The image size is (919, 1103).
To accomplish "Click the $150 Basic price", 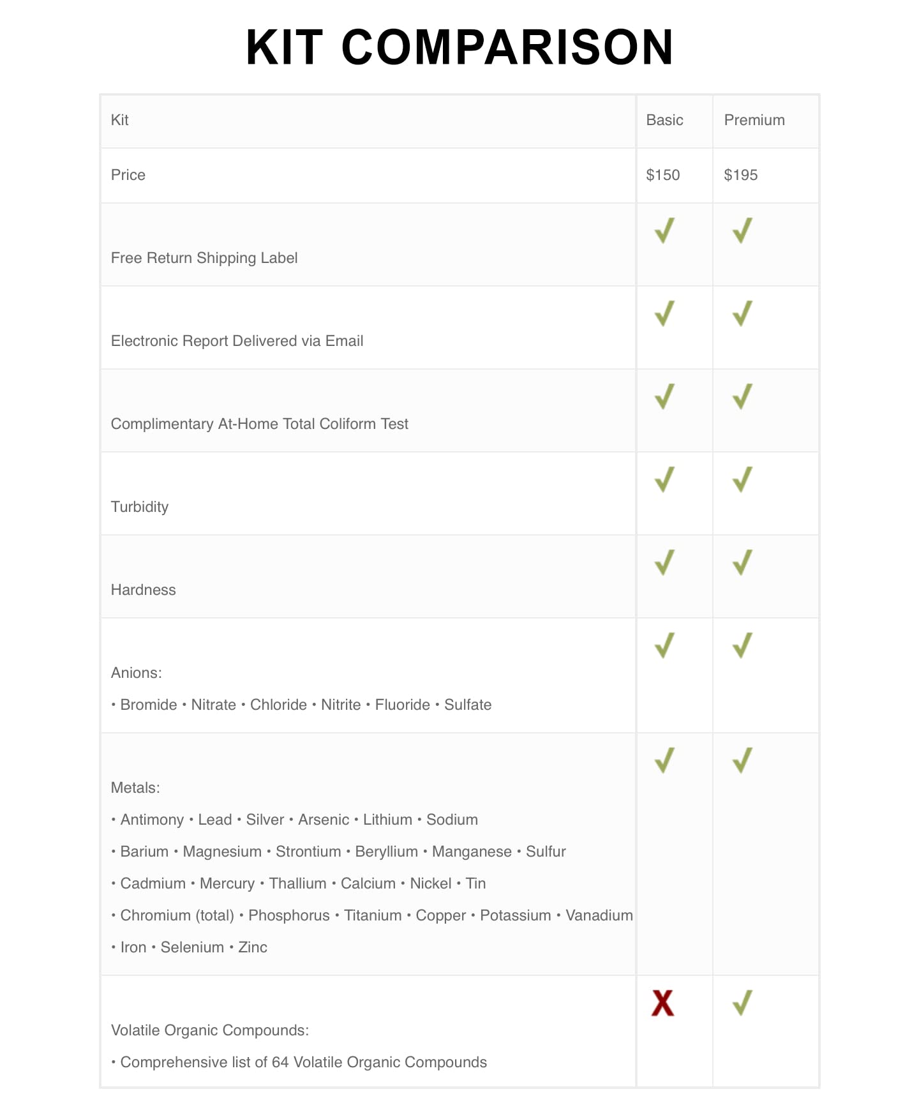I will pyautogui.click(x=663, y=175).
